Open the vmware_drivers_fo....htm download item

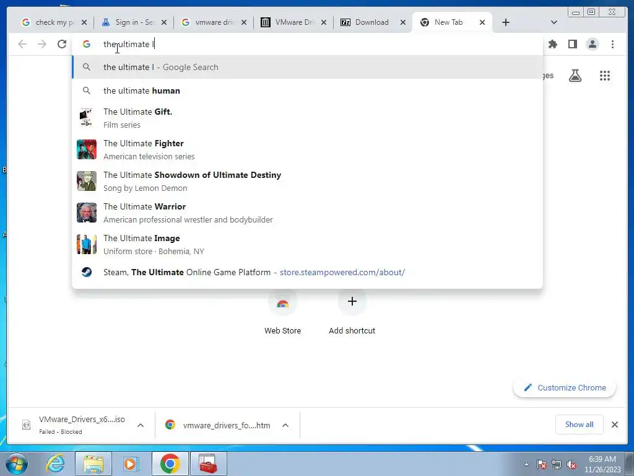coord(219,425)
